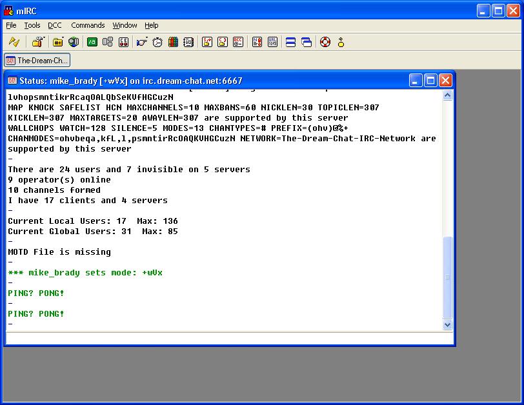Image resolution: width=524 pixels, height=405 pixels.
Task: Open the Remote scripts CE icon
Action: pyautogui.click(x=123, y=42)
